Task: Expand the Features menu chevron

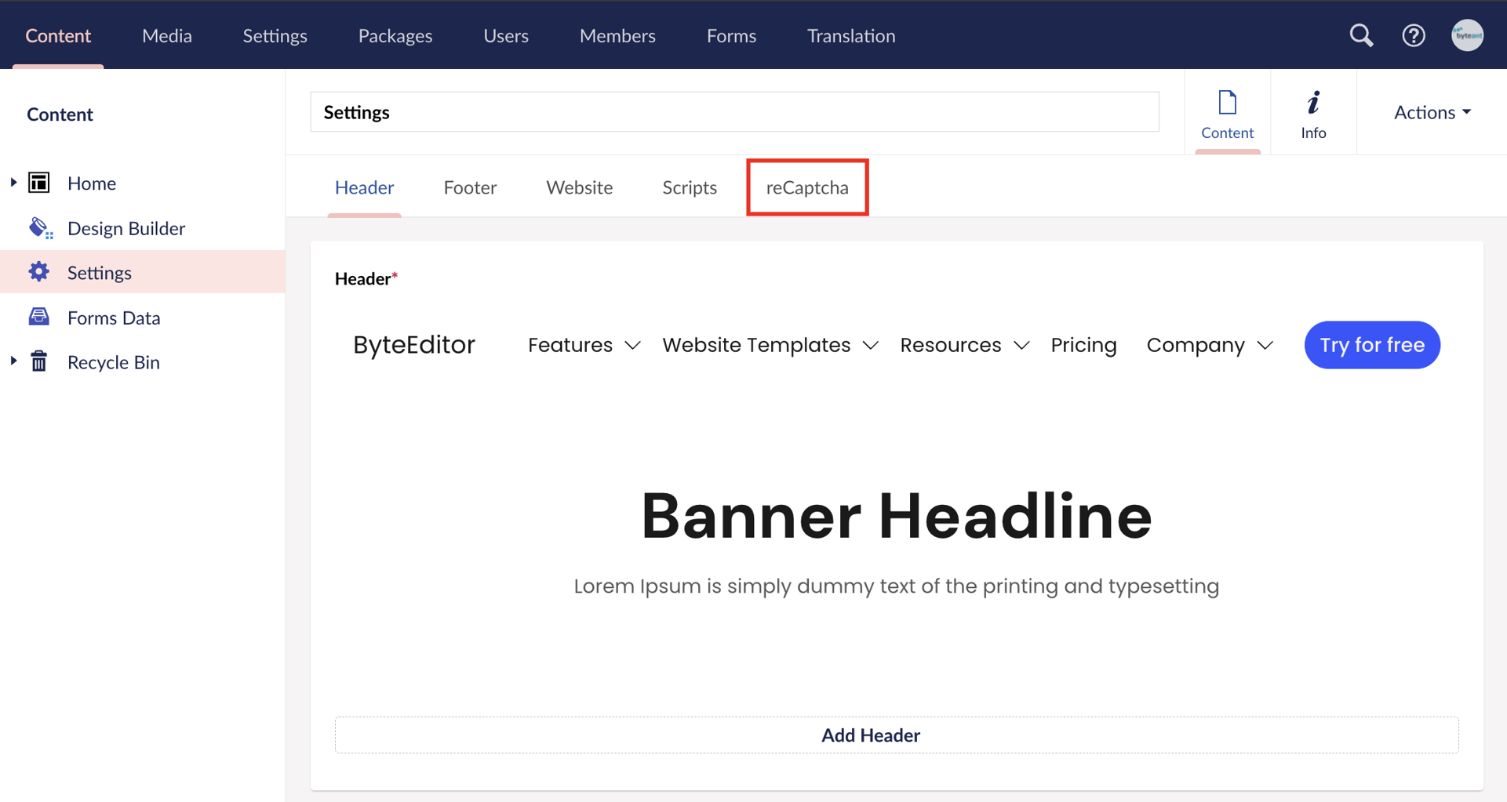Action: click(632, 346)
